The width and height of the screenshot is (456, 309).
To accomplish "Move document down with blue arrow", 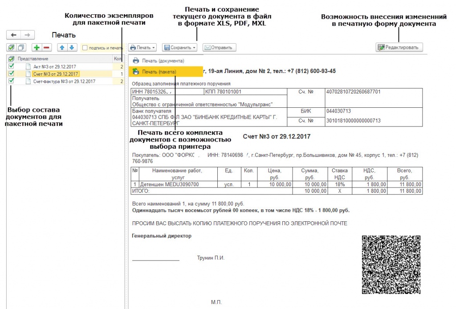I will pyautogui.click(x=72, y=47).
